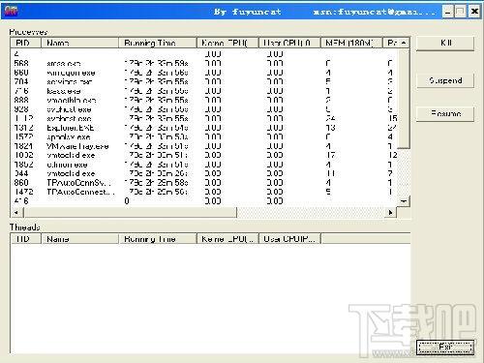
Task: Click the horizontal scroll left arrow
Action: pyautogui.click(x=16, y=212)
